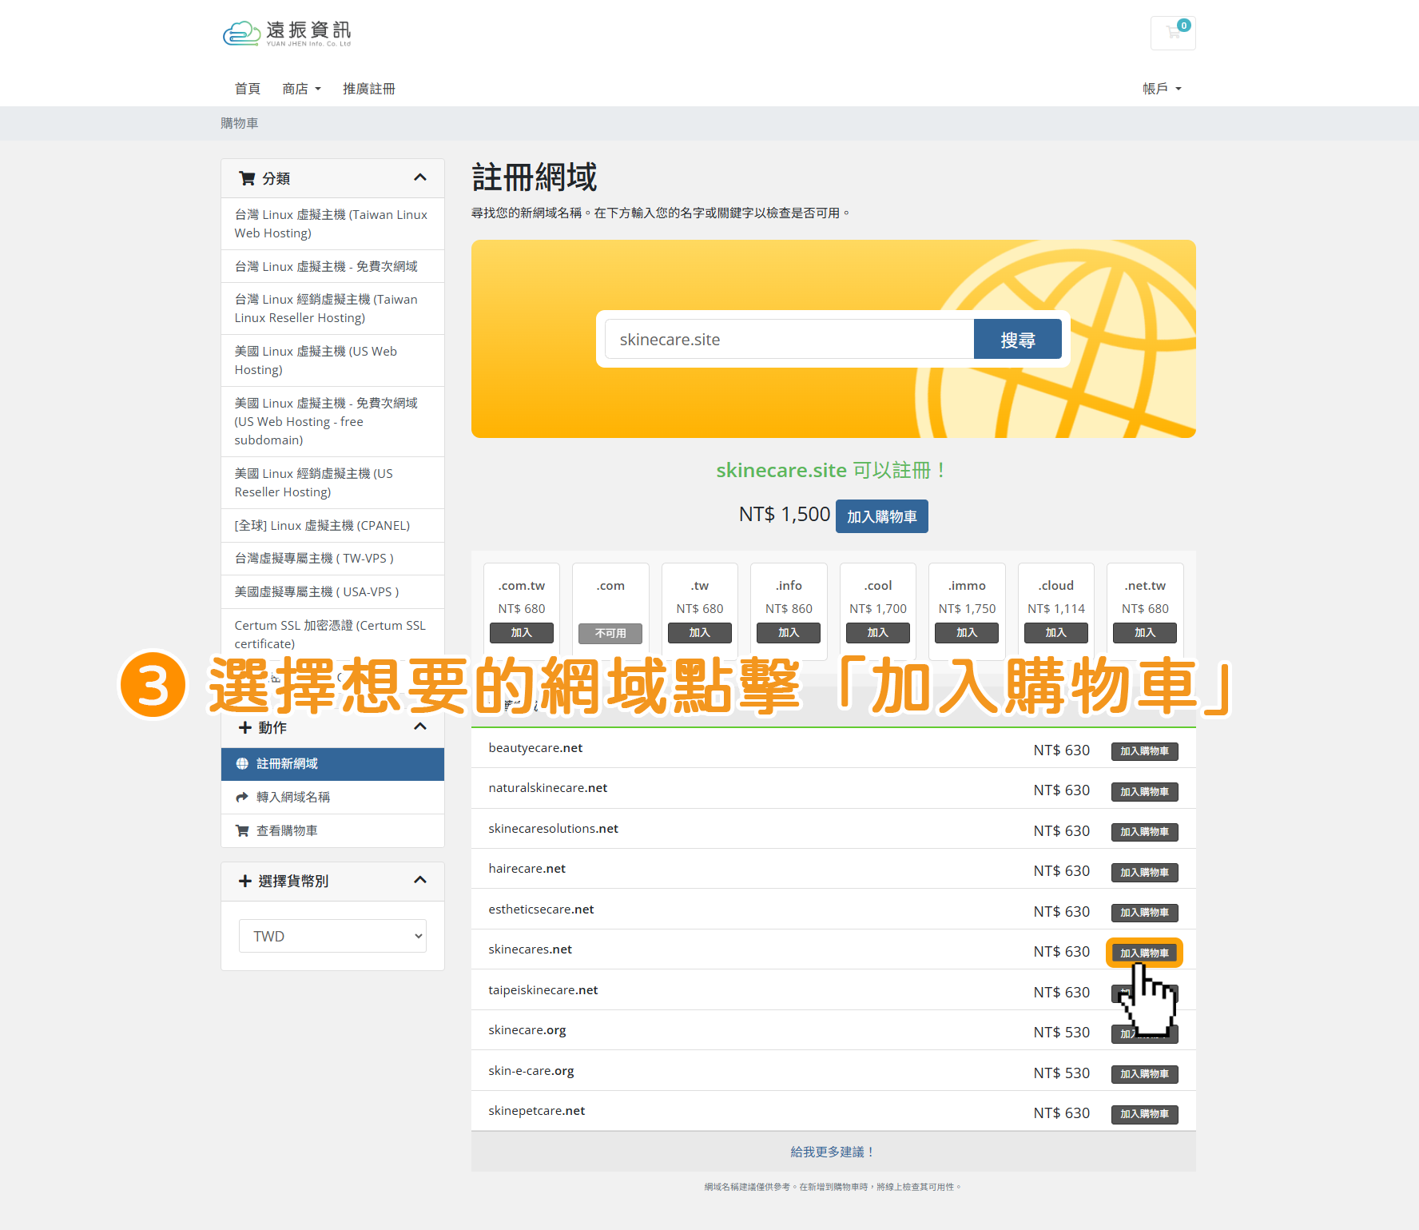Image resolution: width=1419 pixels, height=1230 pixels.
Task: Open the shopping cart icon at top right
Action: click(x=1173, y=32)
